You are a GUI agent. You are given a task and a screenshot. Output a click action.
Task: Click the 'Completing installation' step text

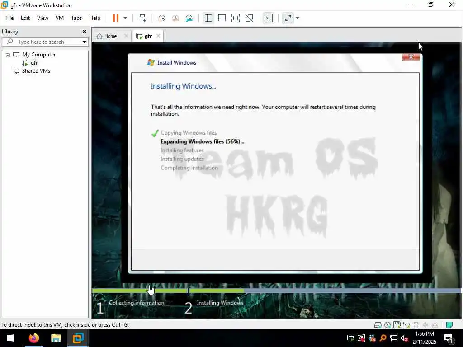click(189, 168)
